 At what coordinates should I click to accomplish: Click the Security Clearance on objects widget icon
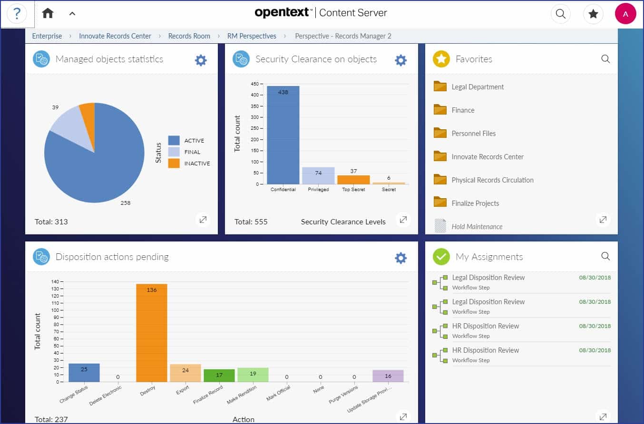pyautogui.click(x=241, y=59)
